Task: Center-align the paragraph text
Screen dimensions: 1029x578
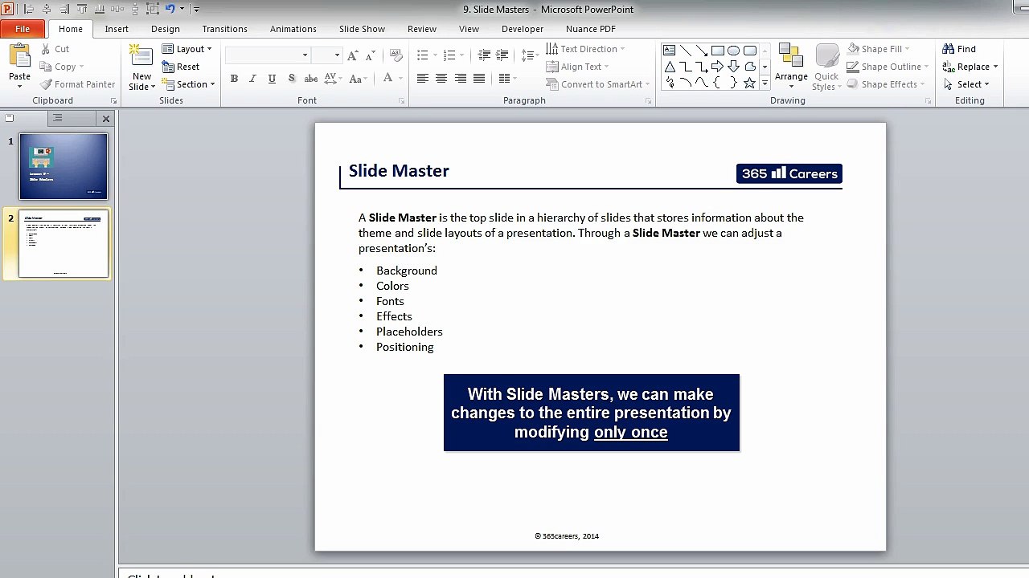Action: coord(441,79)
